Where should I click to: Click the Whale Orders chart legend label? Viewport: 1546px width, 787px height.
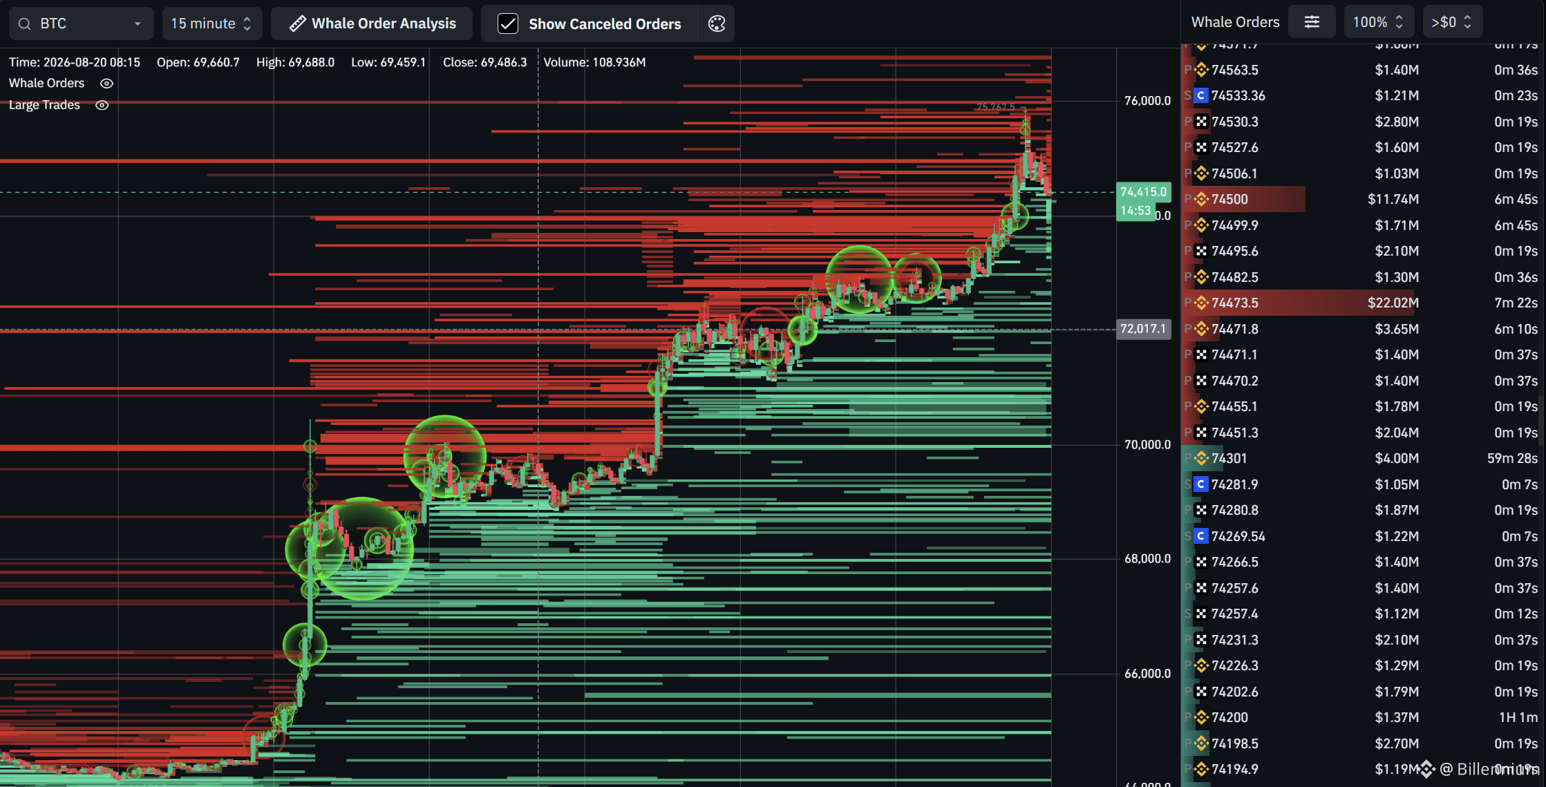click(x=46, y=83)
